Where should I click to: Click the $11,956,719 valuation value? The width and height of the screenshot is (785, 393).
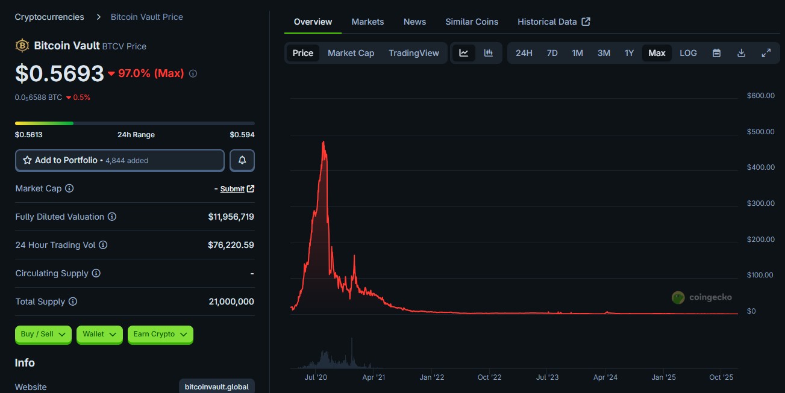pos(231,217)
